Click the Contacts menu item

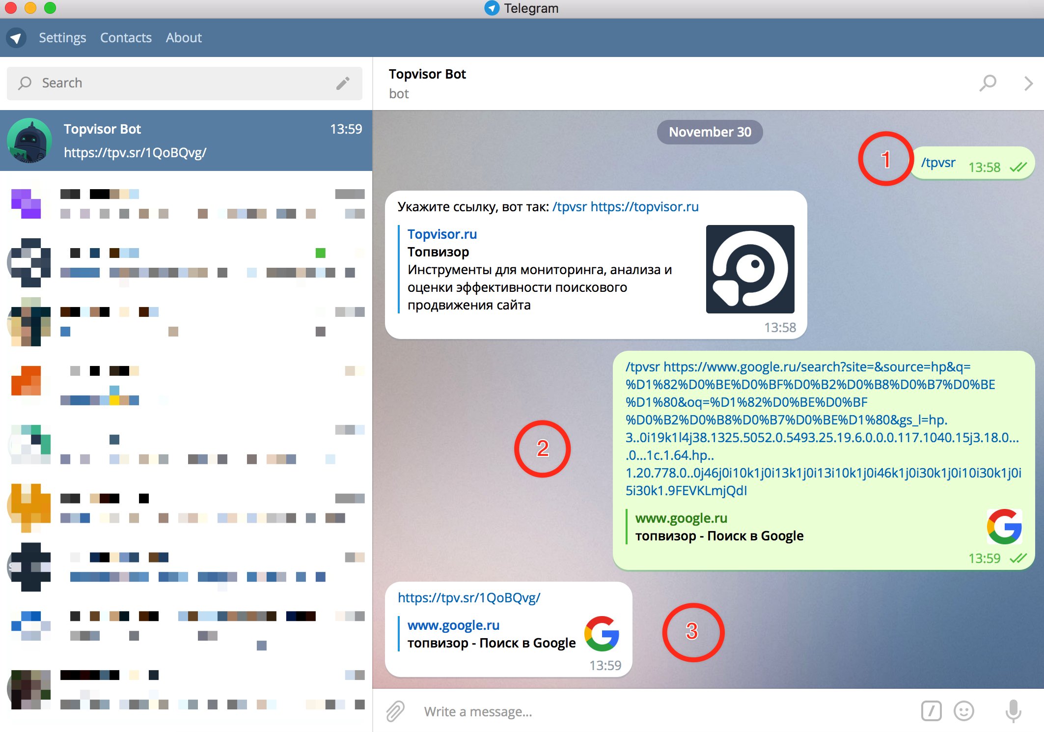coord(126,37)
